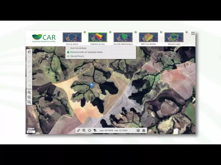
Task: Select the grayed draw line tool
Action: (29, 57)
